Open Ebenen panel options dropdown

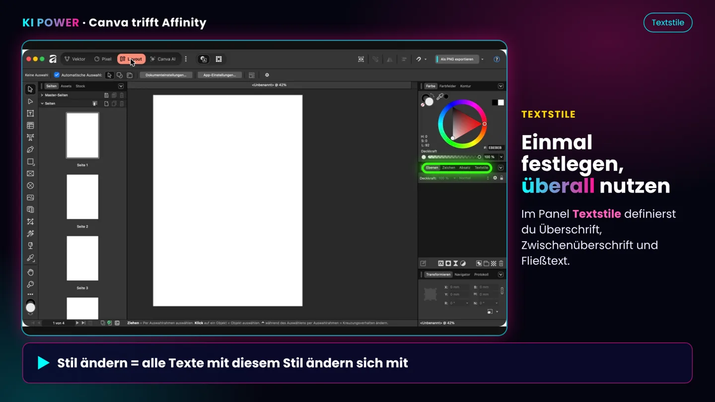pyautogui.click(x=500, y=168)
